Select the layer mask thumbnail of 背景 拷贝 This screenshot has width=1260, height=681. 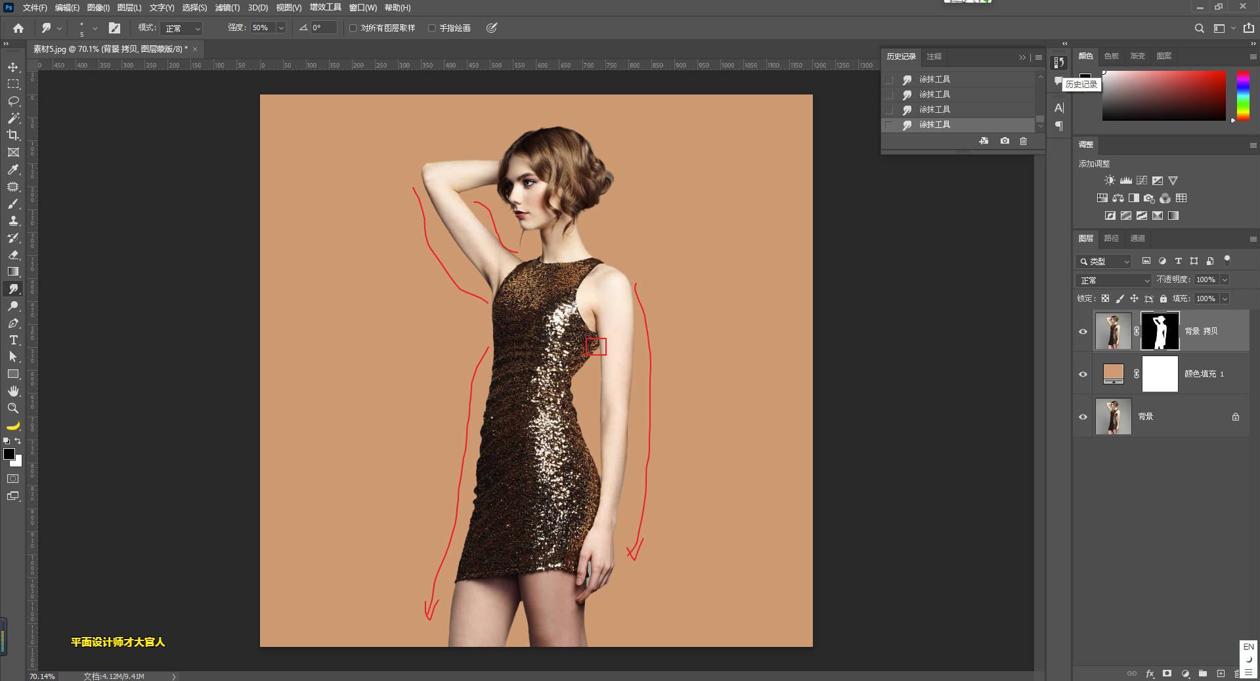(x=1160, y=331)
